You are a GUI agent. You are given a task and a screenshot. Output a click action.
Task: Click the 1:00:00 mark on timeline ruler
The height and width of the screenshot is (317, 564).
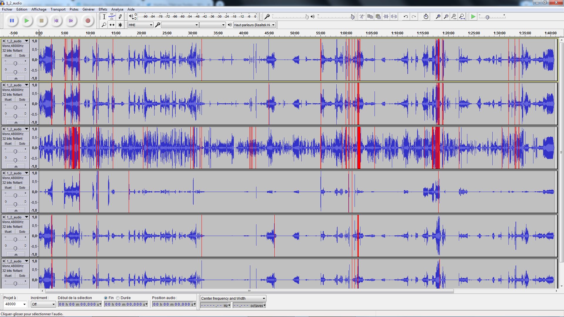pyautogui.click(x=346, y=33)
